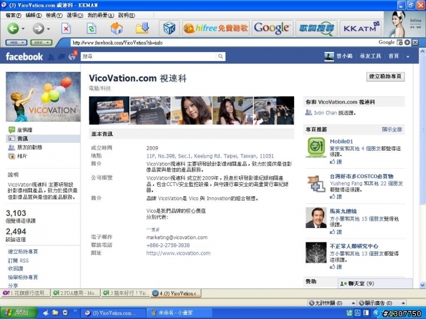Like the COSTCO recommended page
This screenshot has width=426, height=319.
click(335, 197)
